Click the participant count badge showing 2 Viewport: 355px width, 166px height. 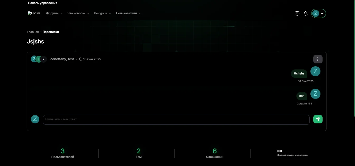(x=44, y=59)
